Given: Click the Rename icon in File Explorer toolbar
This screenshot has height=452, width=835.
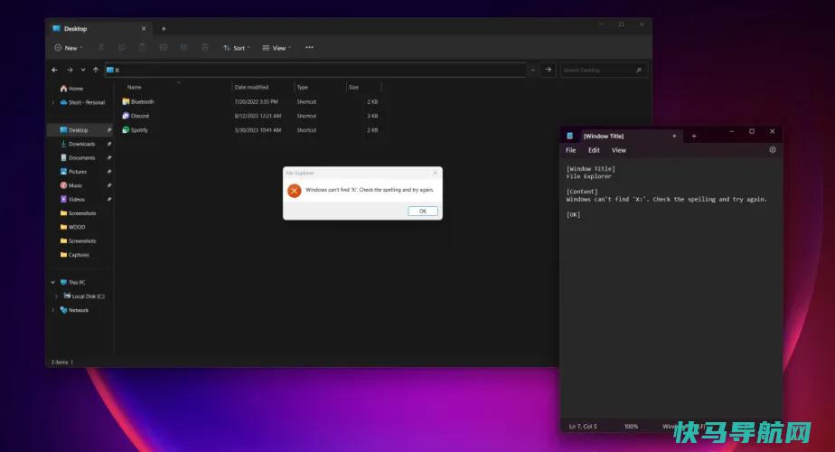Looking at the screenshot, I should (x=164, y=47).
